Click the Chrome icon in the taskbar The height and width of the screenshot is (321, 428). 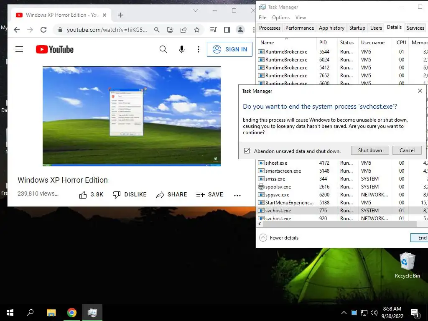[72, 313]
